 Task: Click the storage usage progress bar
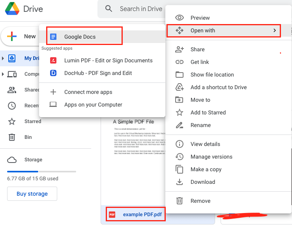pos(41,172)
